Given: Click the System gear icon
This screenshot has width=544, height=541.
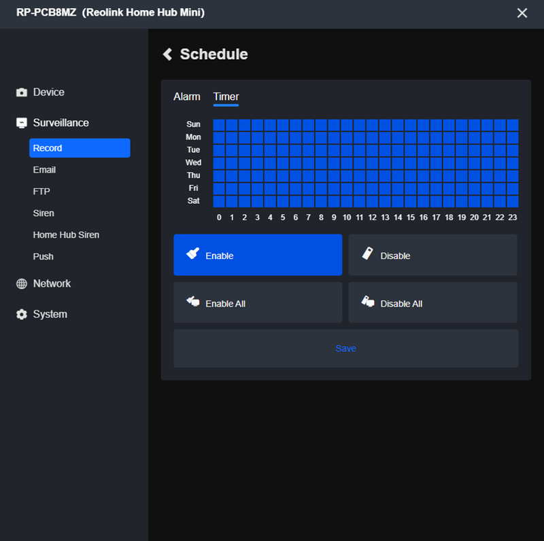Looking at the screenshot, I should click(22, 314).
